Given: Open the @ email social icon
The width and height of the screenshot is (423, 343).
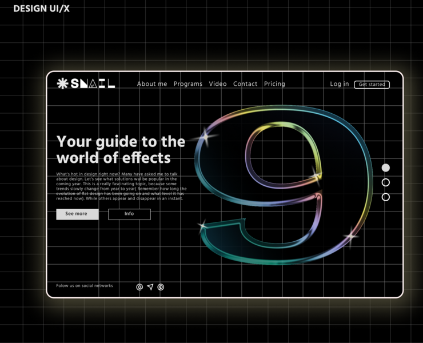Looking at the screenshot, I should pos(139,287).
